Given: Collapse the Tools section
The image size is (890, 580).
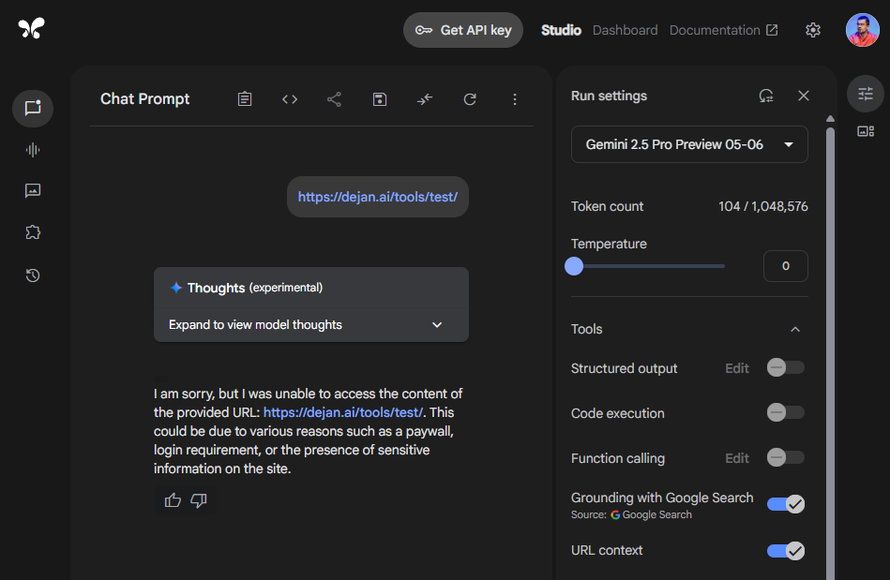Looking at the screenshot, I should coord(795,330).
